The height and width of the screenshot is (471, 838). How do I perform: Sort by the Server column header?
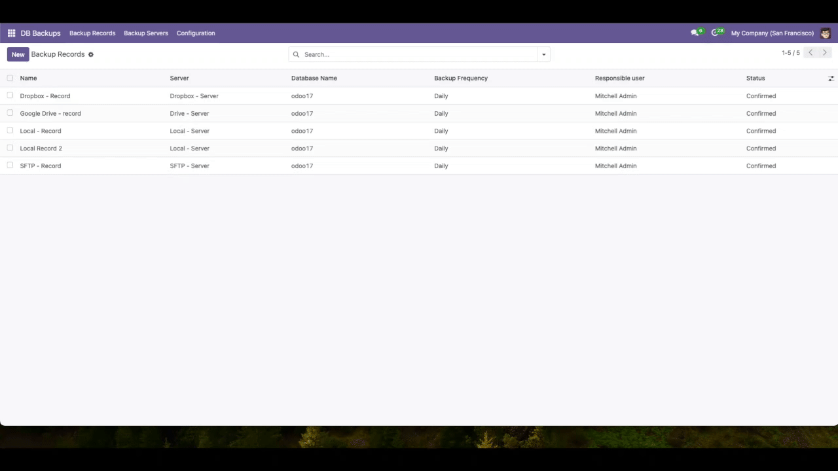(179, 78)
